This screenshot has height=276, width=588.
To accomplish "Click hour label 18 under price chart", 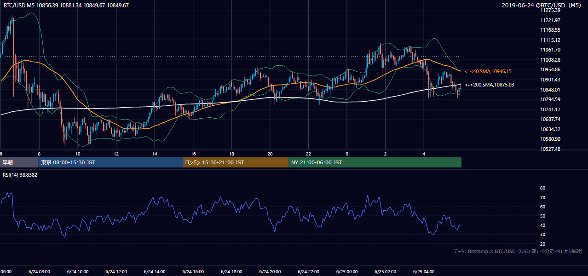I will 231,154.
